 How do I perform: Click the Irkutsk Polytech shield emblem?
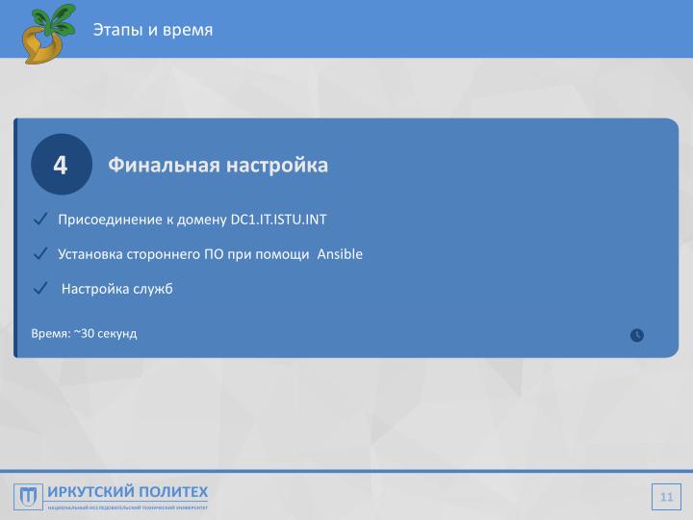click(x=29, y=496)
